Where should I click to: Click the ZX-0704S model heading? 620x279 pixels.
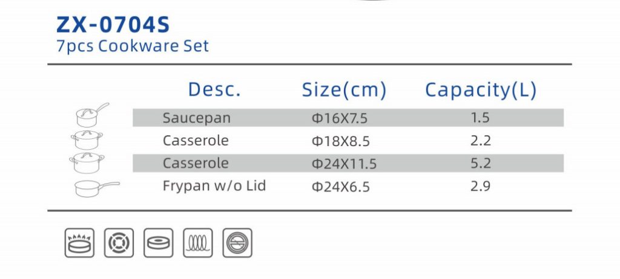(x=113, y=25)
